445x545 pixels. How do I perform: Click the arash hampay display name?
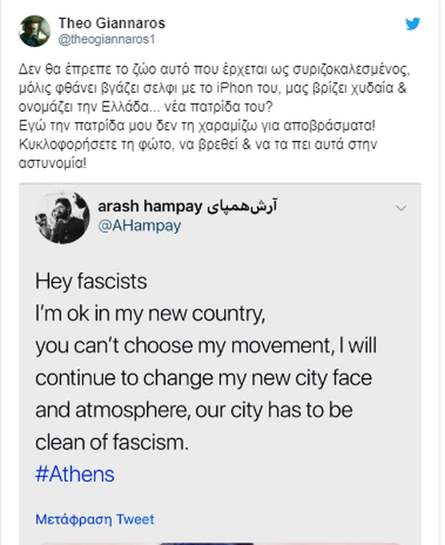(150, 206)
